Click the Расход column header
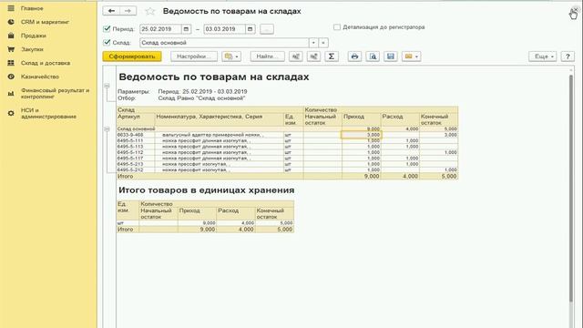The width and height of the screenshot is (583, 328). click(x=400, y=119)
